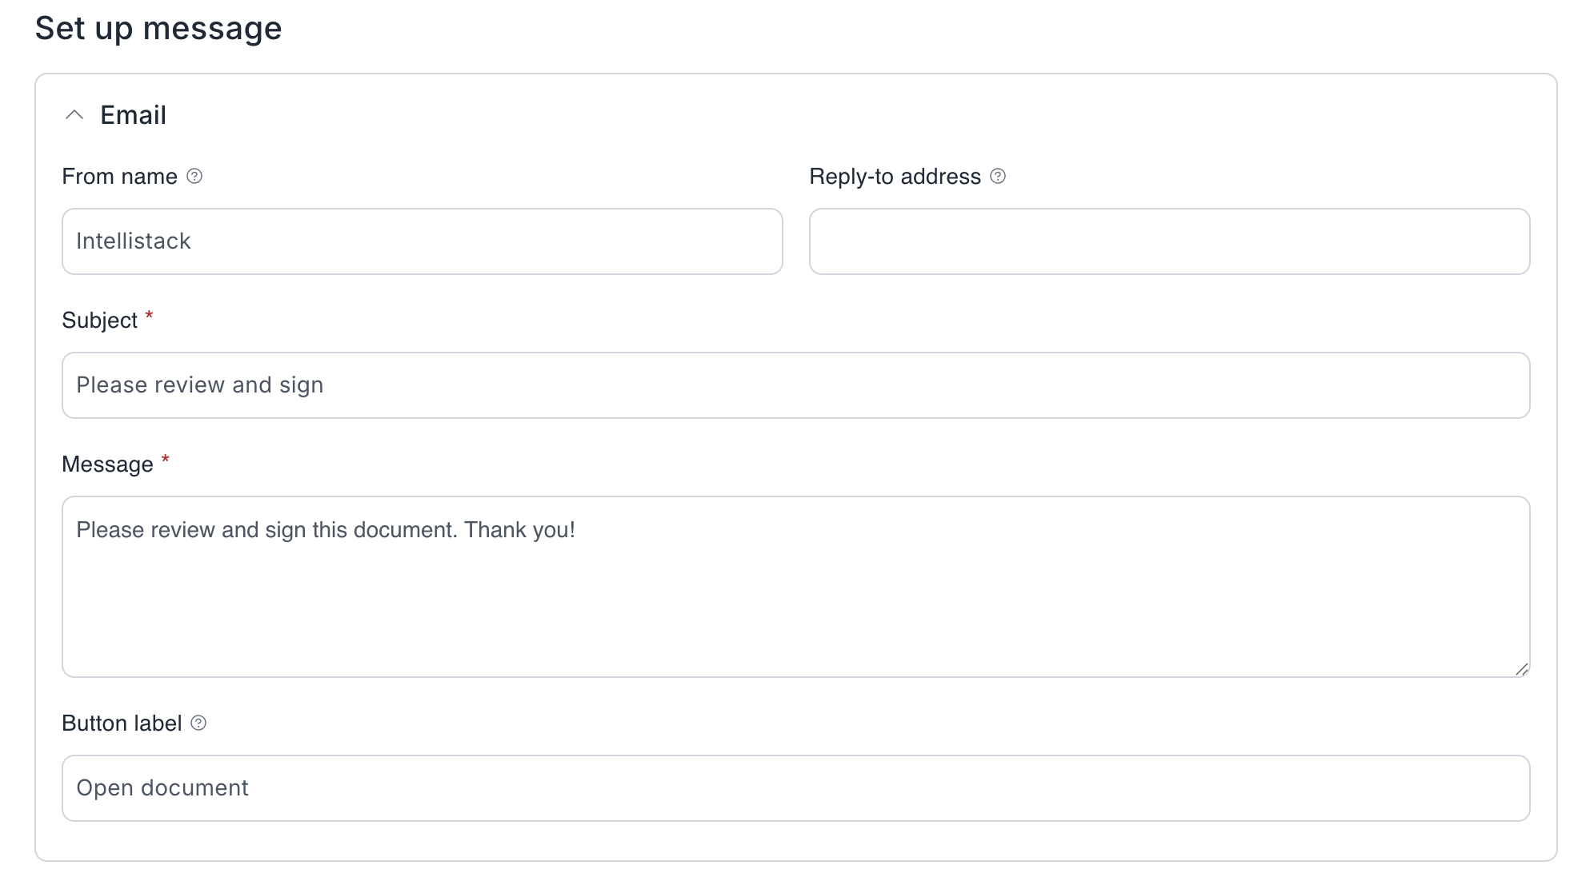Click the 'Subject' label text

point(99,321)
